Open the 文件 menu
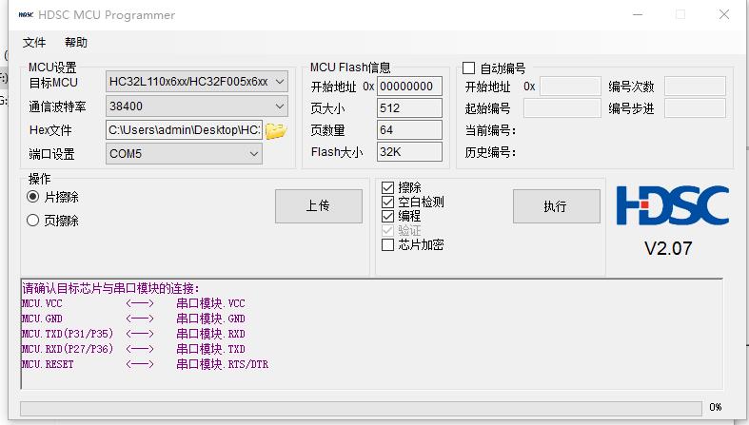Screen dimensions: 749x425 pyautogui.click(x=34, y=43)
